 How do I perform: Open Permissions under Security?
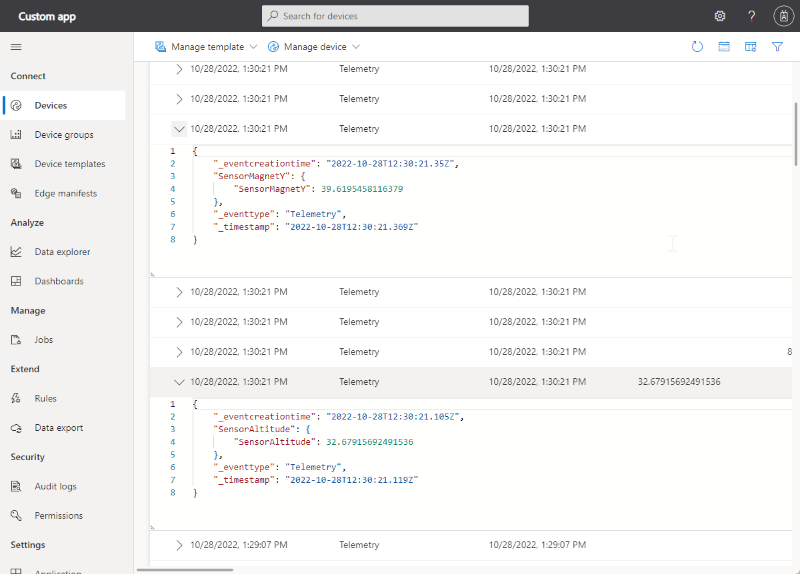pyautogui.click(x=59, y=515)
